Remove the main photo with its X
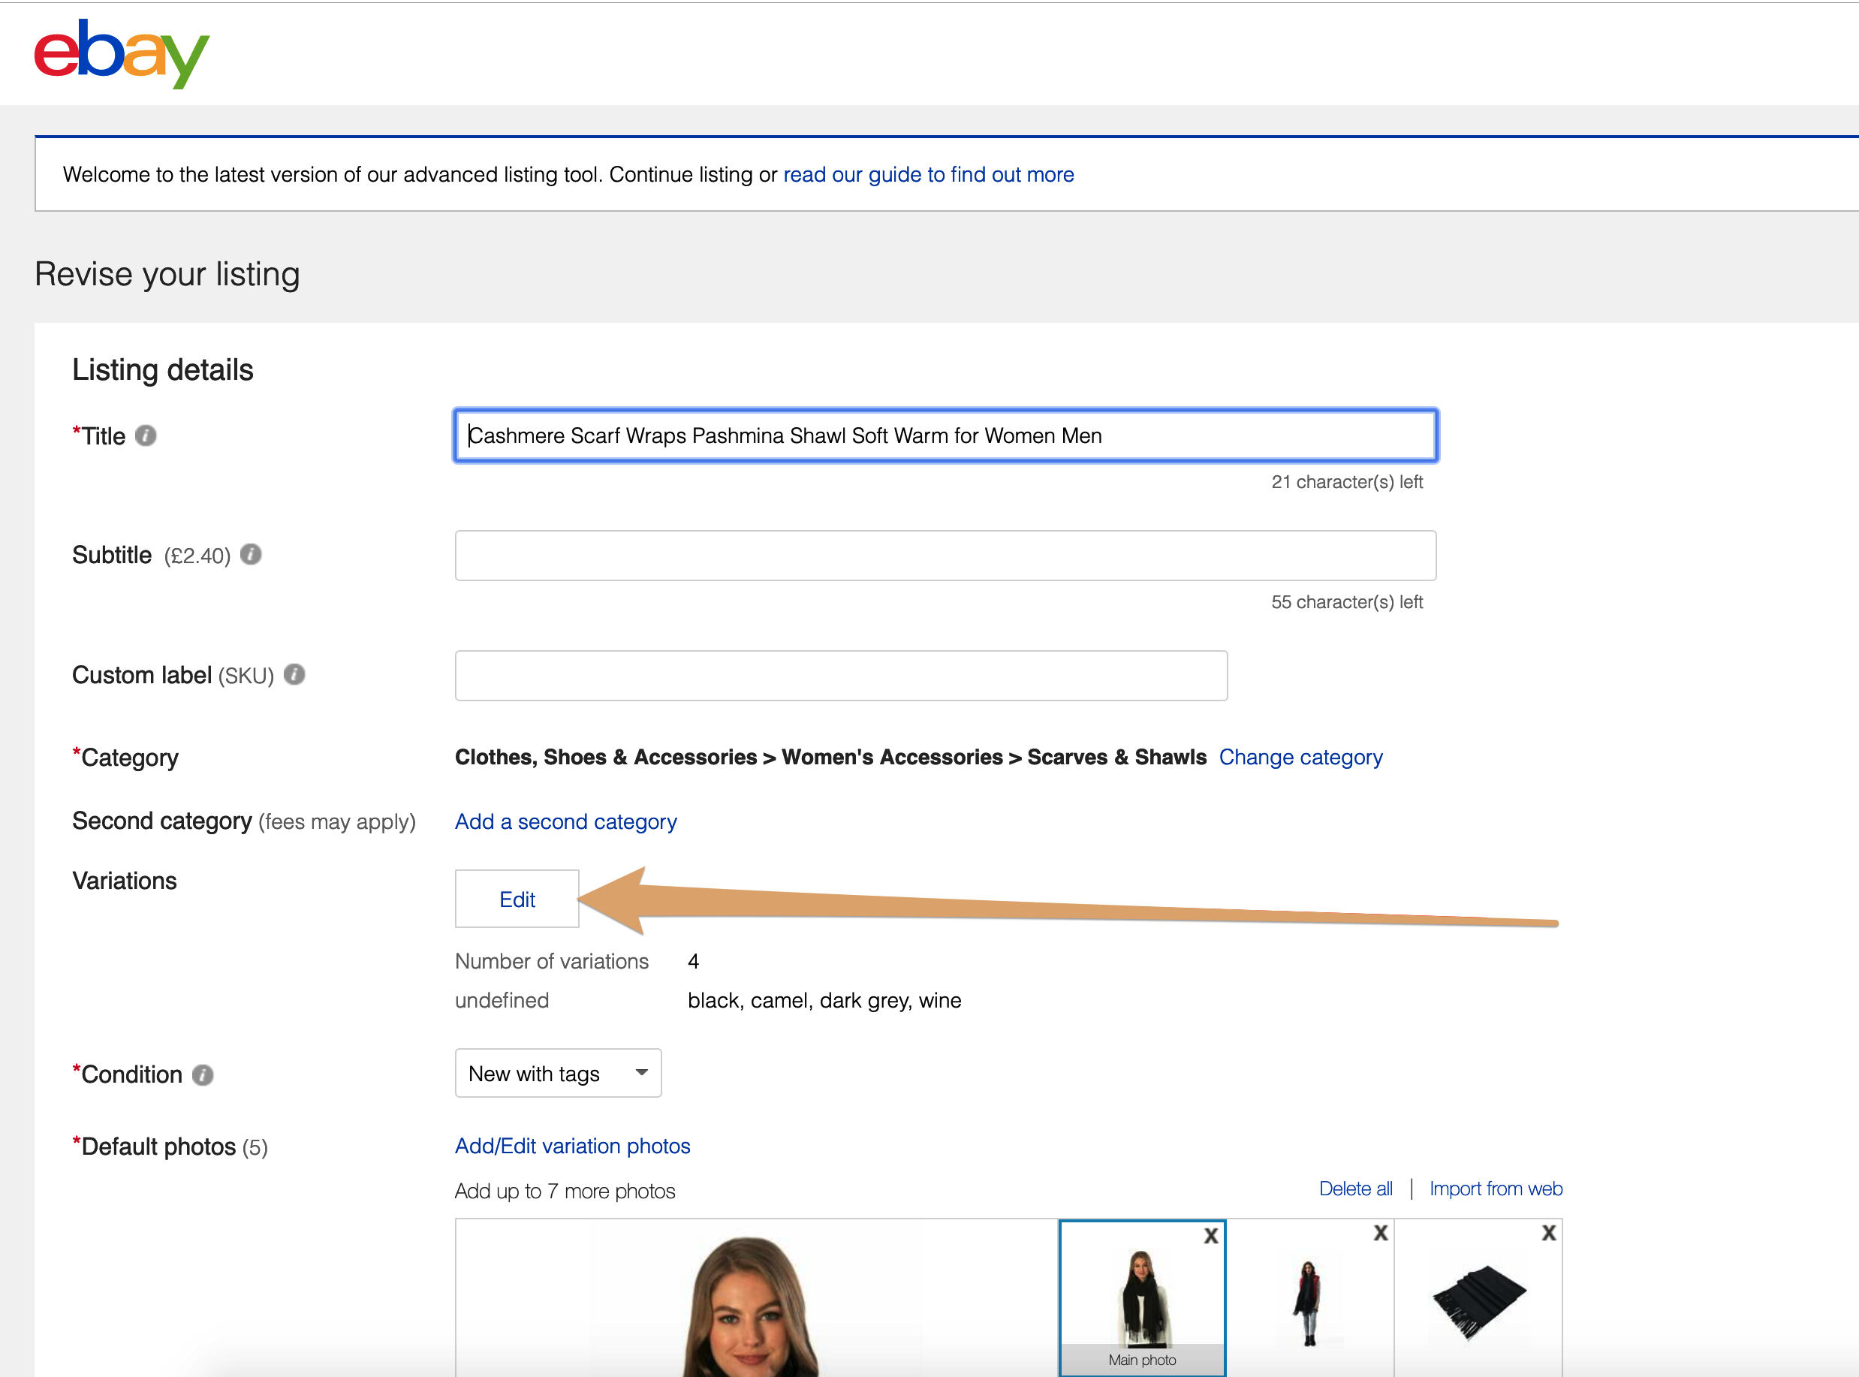Screen dimensions: 1859x1377 (x=1211, y=1235)
